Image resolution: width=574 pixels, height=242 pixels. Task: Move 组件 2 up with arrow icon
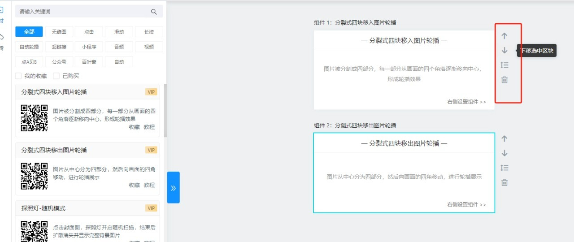point(504,138)
